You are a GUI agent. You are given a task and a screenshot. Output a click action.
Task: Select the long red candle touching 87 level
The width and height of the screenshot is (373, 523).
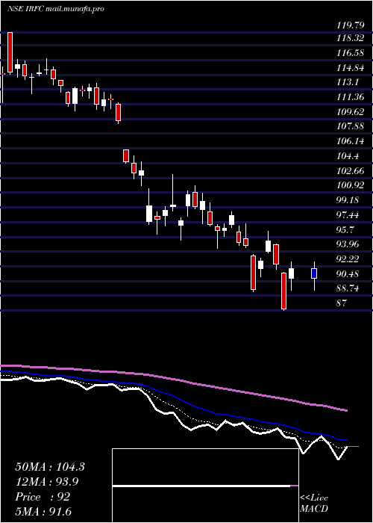point(283,291)
